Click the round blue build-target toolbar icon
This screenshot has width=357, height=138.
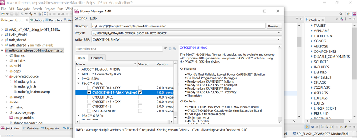click(x=22, y=14)
